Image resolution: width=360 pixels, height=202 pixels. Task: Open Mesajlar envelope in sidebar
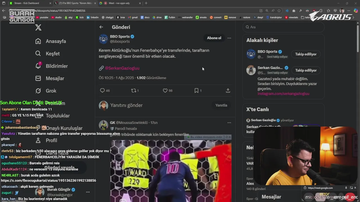[x=49, y=78]
